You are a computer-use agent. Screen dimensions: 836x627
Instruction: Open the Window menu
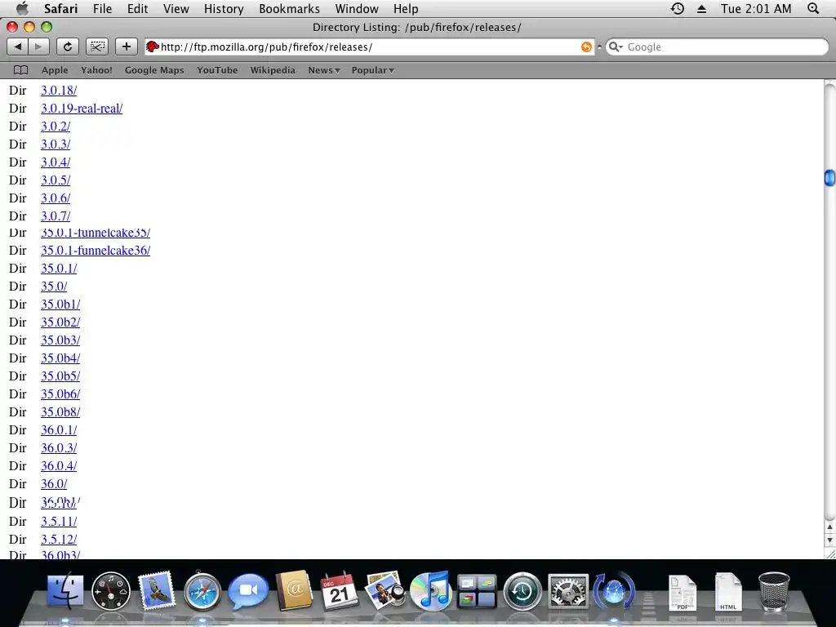(357, 8)
